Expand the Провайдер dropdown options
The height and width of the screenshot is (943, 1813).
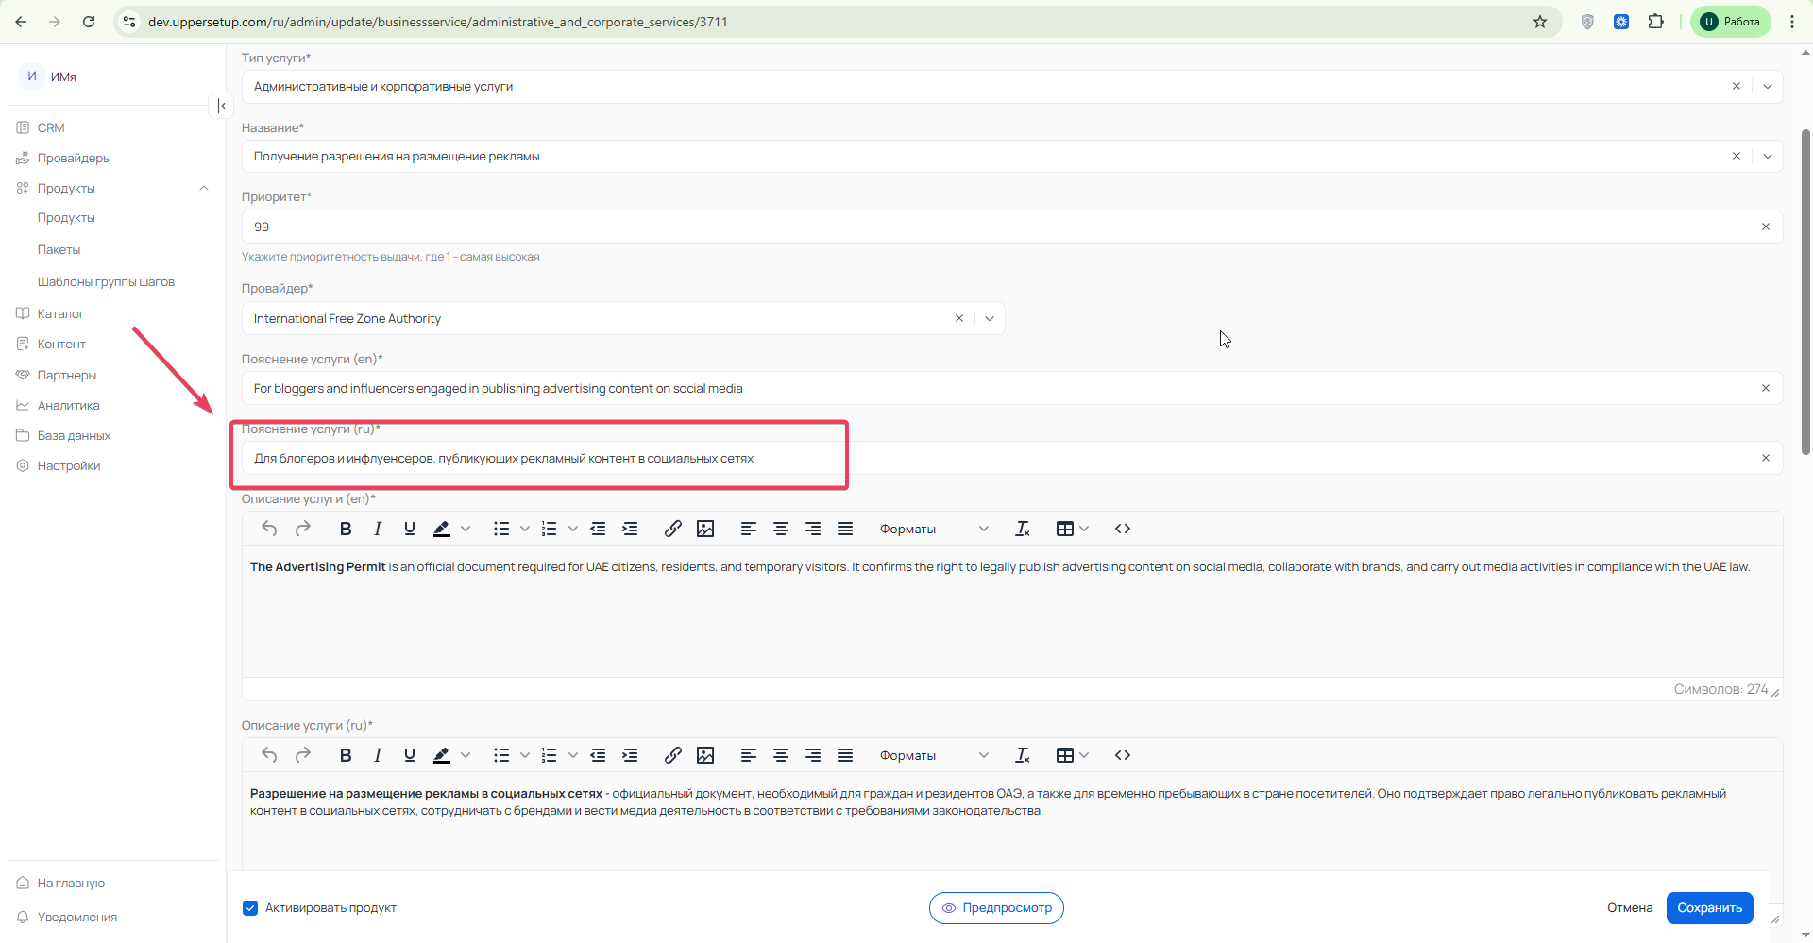990,319
